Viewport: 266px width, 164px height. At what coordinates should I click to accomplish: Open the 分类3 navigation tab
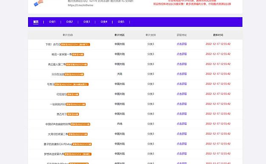coord(87,22)
